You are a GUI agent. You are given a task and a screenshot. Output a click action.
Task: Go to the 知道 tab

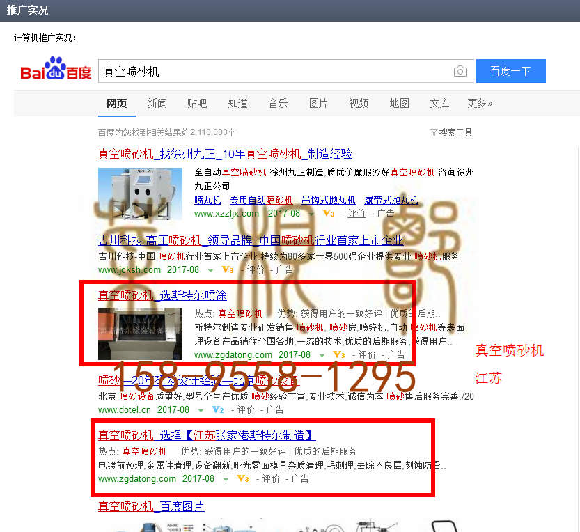pyautogui.click(x=237, y=103)
